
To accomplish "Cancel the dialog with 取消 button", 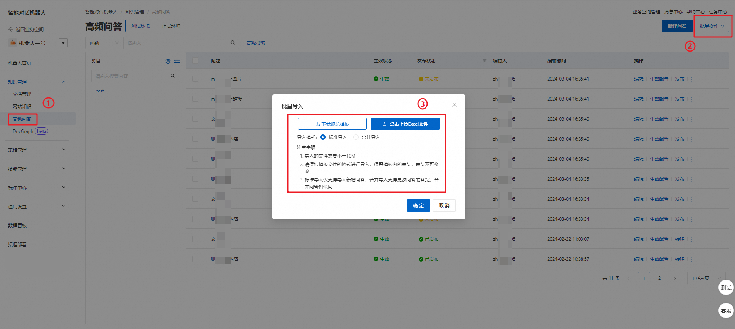I will [x=444, y=205].
